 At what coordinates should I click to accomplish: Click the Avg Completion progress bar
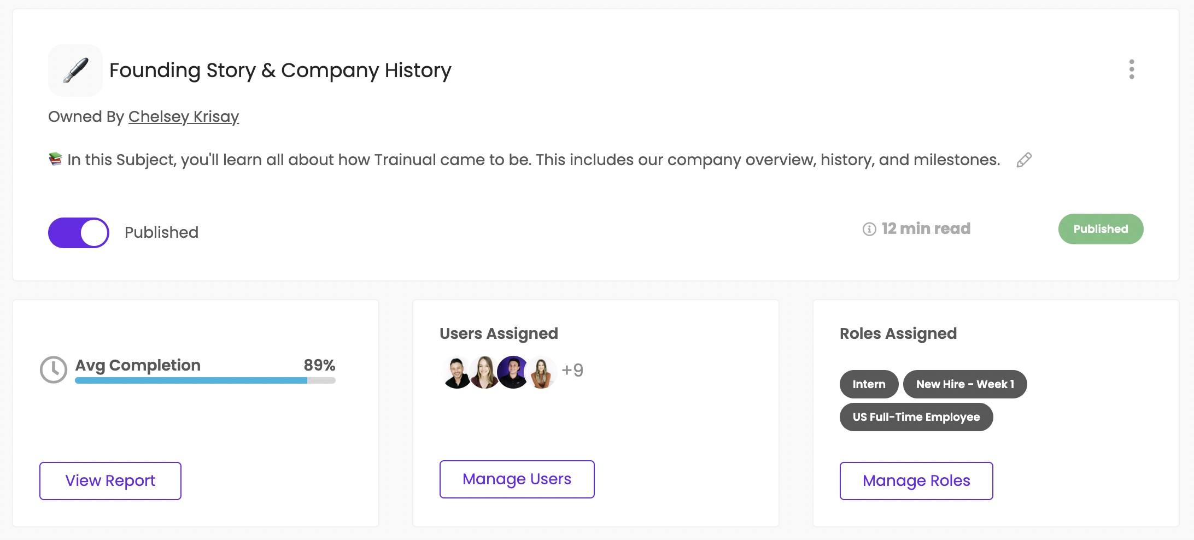tap(205, 380)
